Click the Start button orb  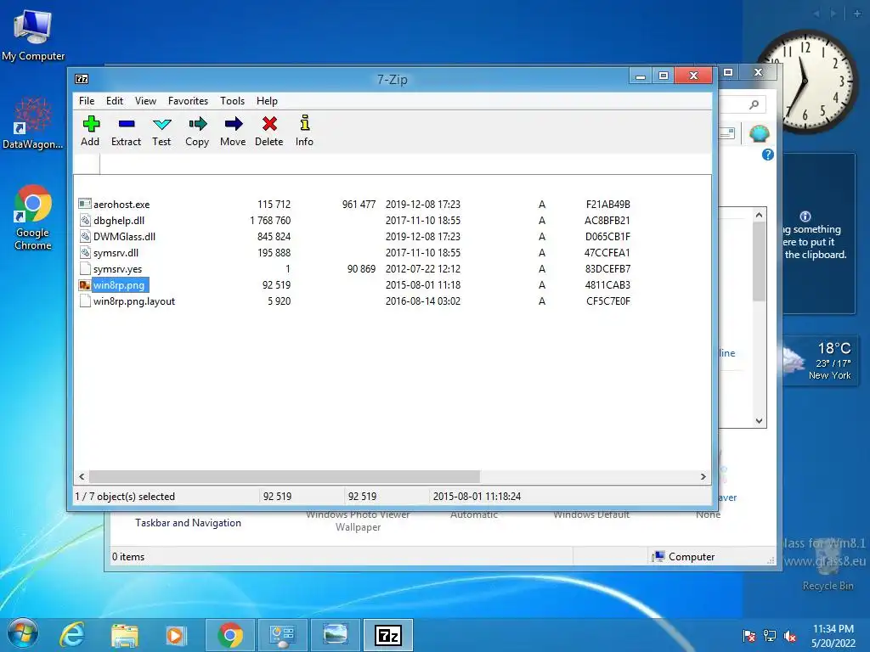pos(22,633)
